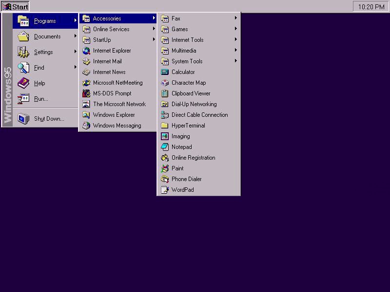Select Shut Down... from Start menu
The height and width of the screenshot is (292, 390).
(49, 119)
